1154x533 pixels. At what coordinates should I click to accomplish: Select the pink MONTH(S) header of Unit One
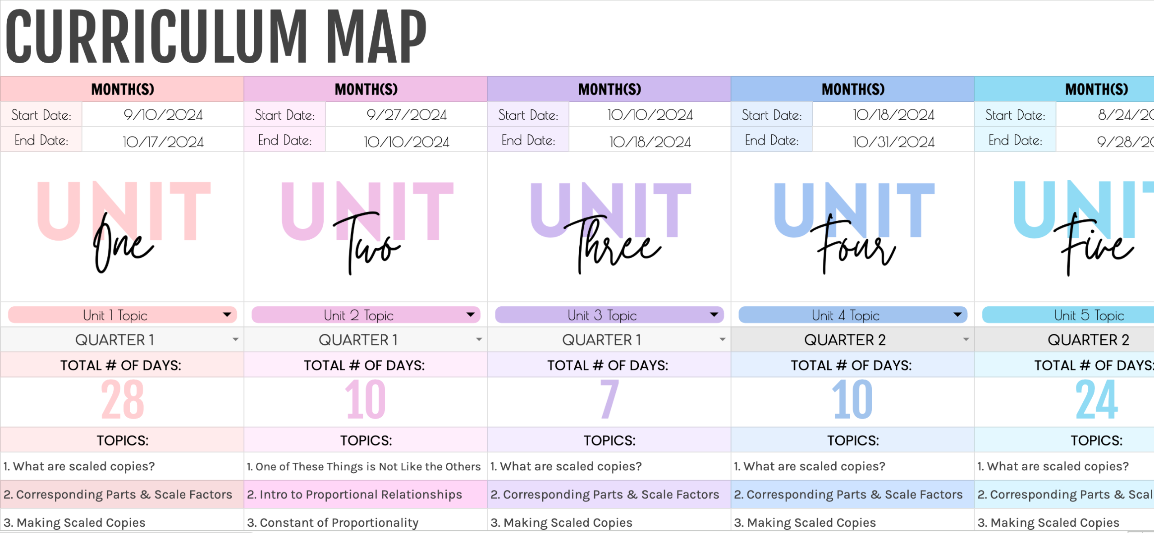click(122, 89)
